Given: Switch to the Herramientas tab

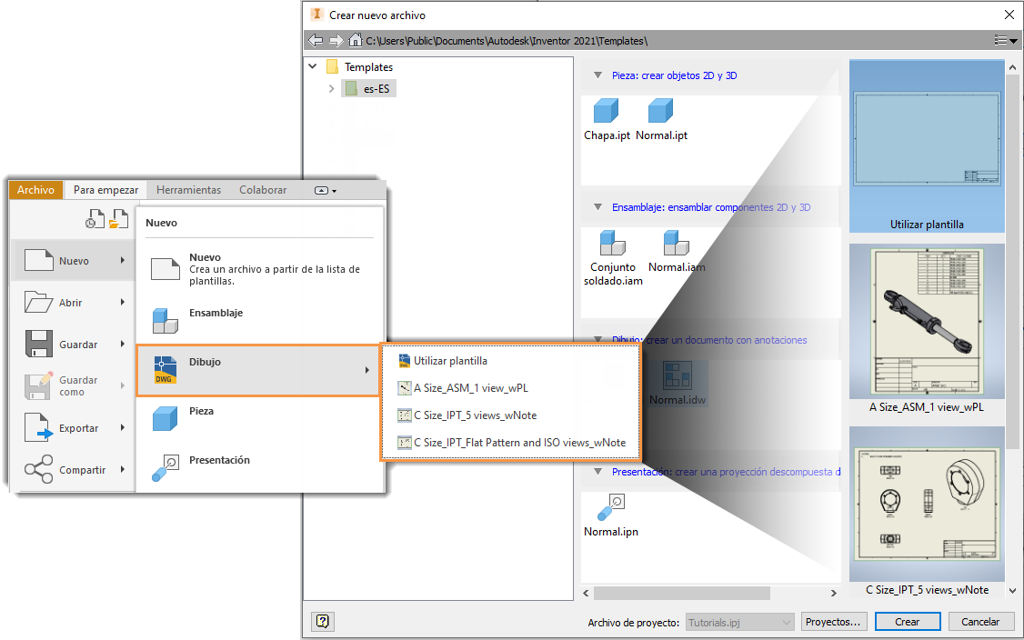Looking at the screenshot, I should pyautogui.click(x=189, y=190).
